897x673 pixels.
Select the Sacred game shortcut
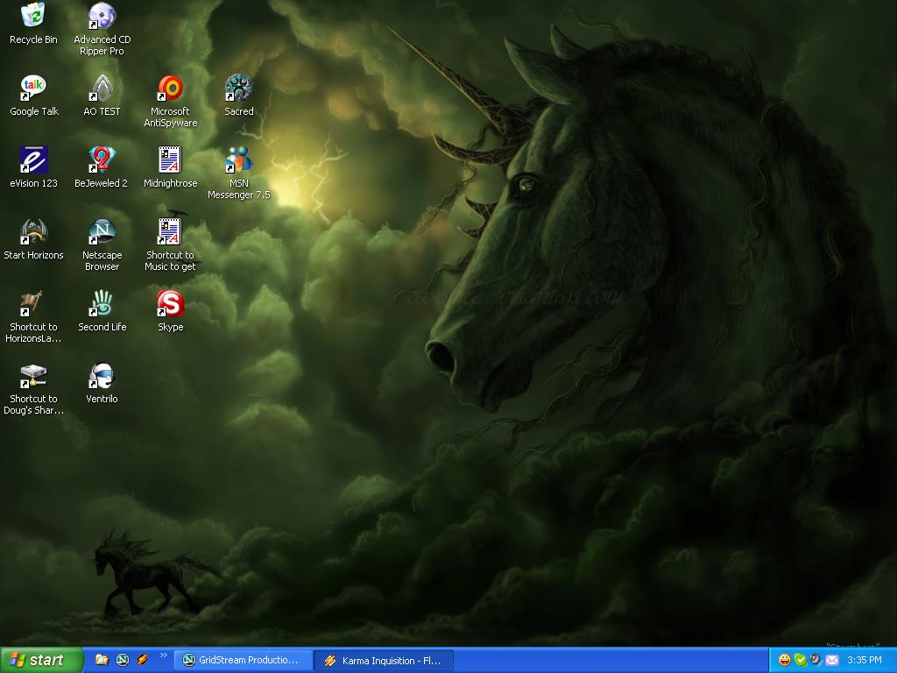point(238,88)
